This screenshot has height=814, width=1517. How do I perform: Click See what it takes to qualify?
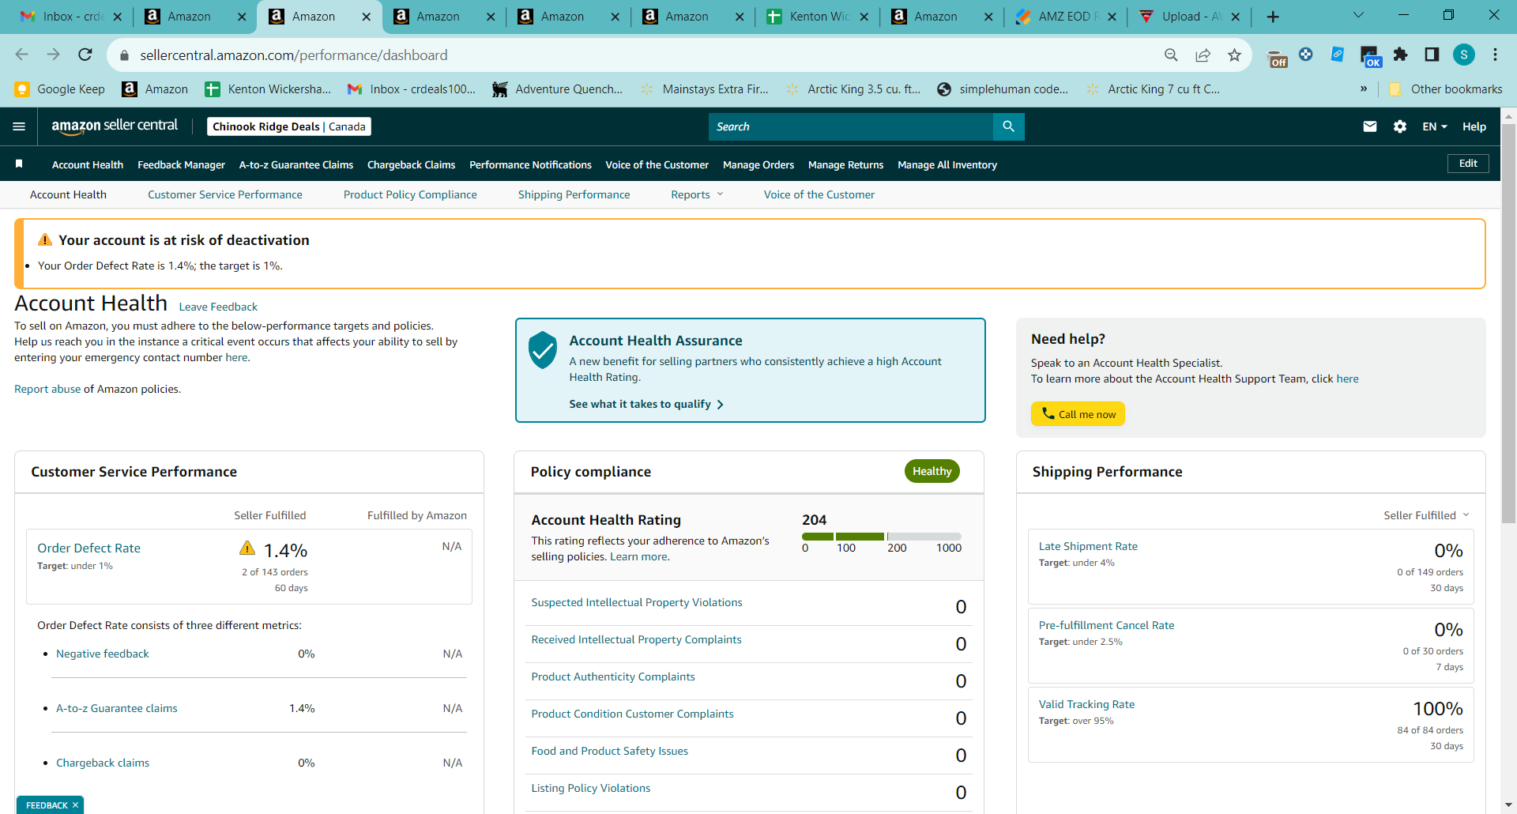tap(646, 404)
